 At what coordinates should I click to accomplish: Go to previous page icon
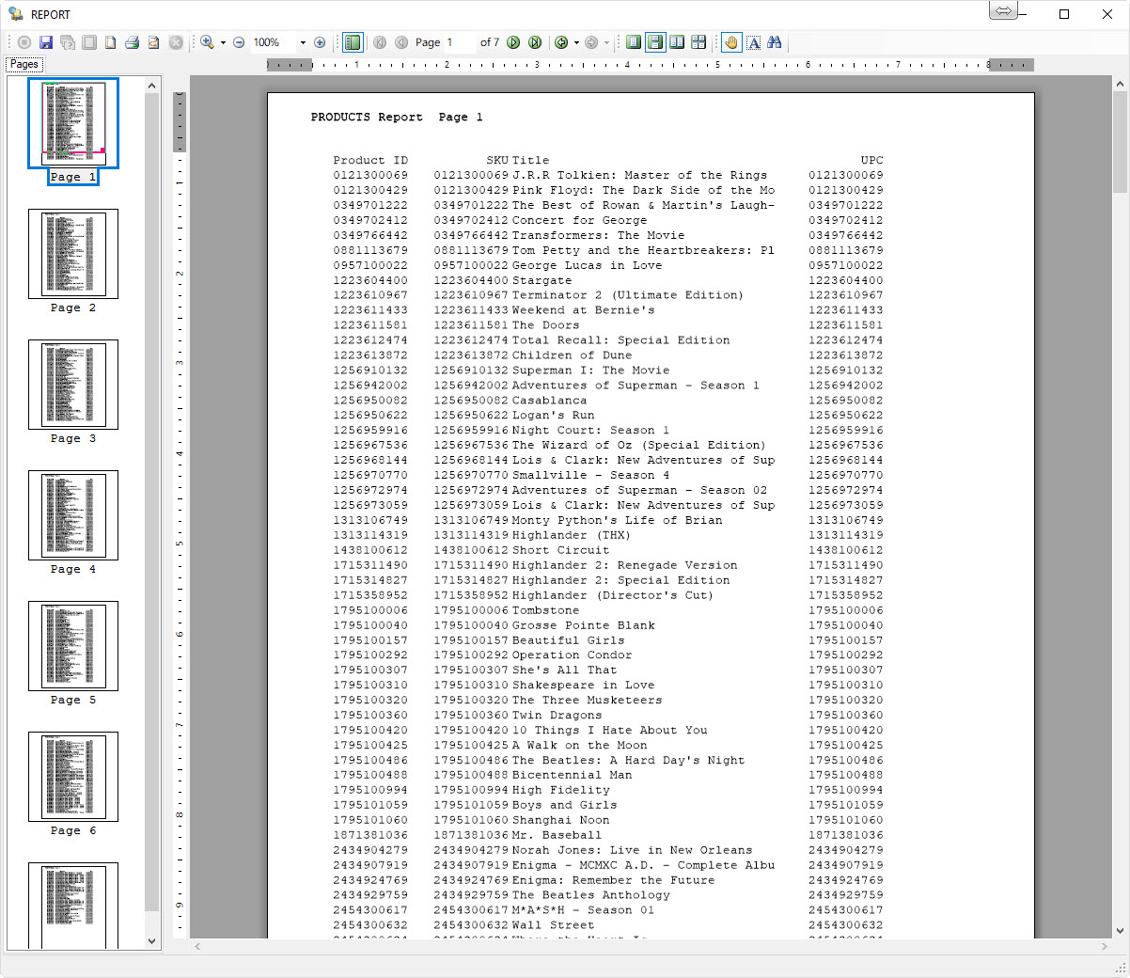(401, 42)
